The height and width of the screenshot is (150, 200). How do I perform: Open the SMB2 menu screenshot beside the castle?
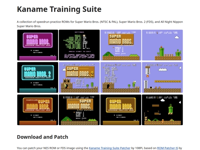pyautogui.click(x=121, y=77)
